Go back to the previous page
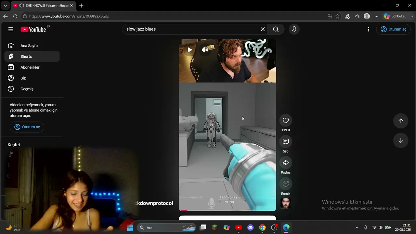This screenshot has height=234, width=416. click(x=6, y=16)
